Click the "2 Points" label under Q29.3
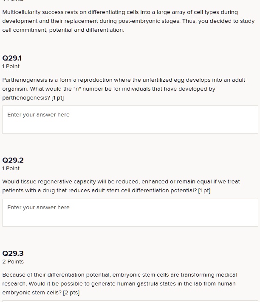This screenshot has height=302, width=260. point(13,261)
